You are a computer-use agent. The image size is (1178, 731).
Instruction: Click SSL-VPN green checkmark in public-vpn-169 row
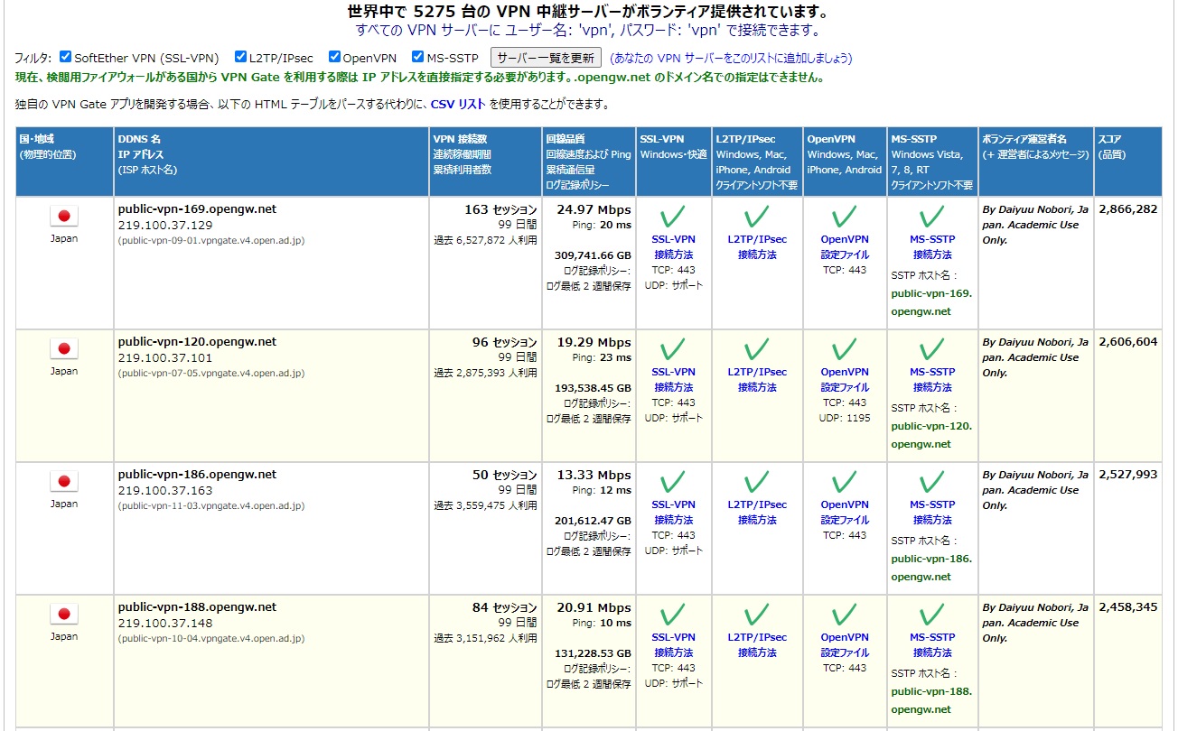673,217
